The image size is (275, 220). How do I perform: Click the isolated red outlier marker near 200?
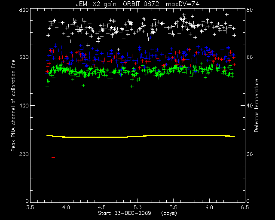tap(53, 158)
